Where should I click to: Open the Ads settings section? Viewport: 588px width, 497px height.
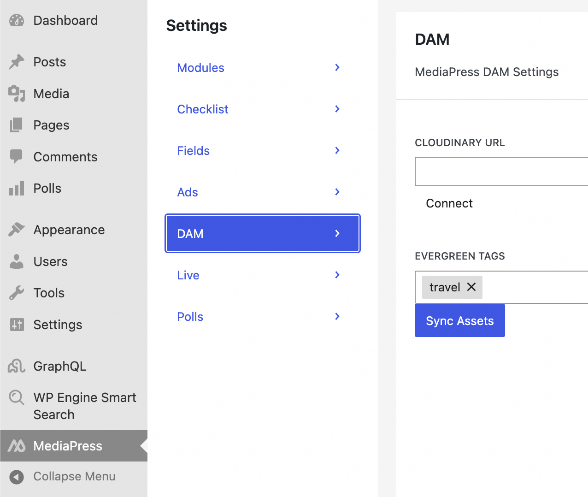(x=188, y=192)
